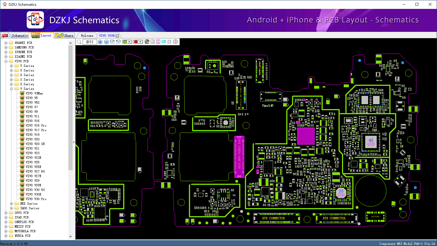437x246 pixels.
Task: Expand the IPHONE PCB folder
Action: [x=6, y=52]
